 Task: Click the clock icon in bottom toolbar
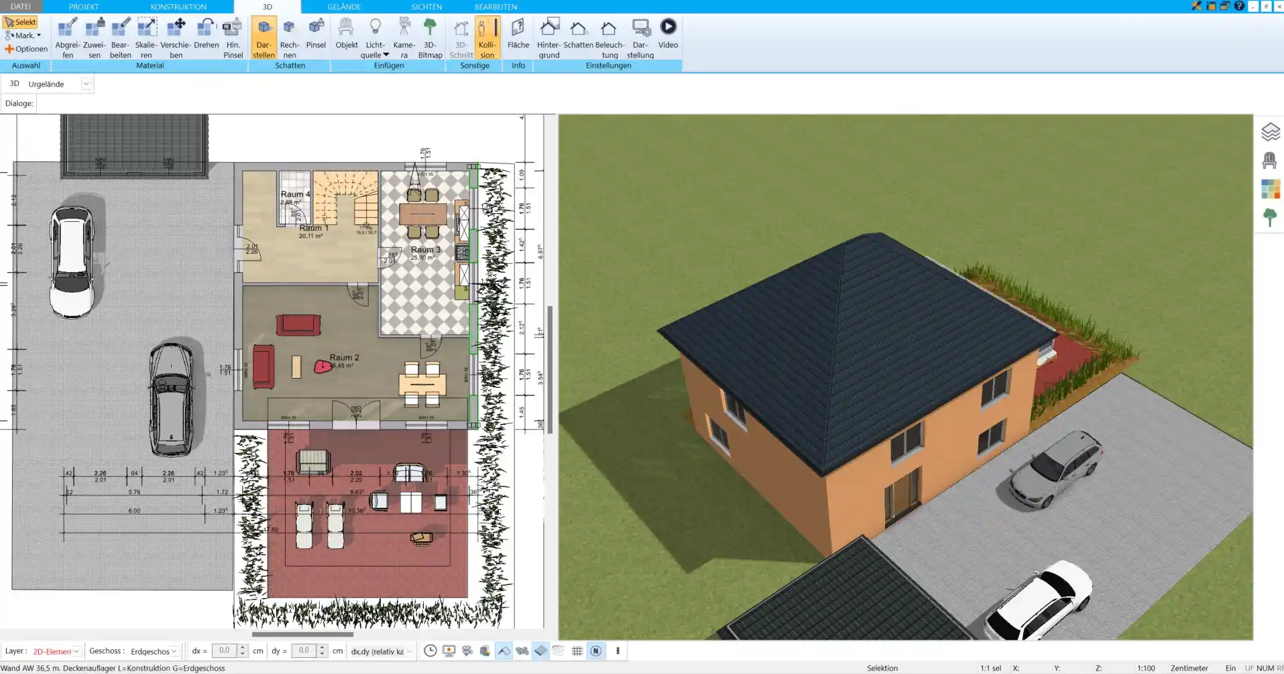[x=430, y=651]
